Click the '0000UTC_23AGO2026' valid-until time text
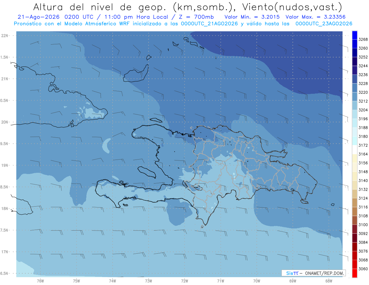This screenshot has height=285, width=369. pos(323,24)
